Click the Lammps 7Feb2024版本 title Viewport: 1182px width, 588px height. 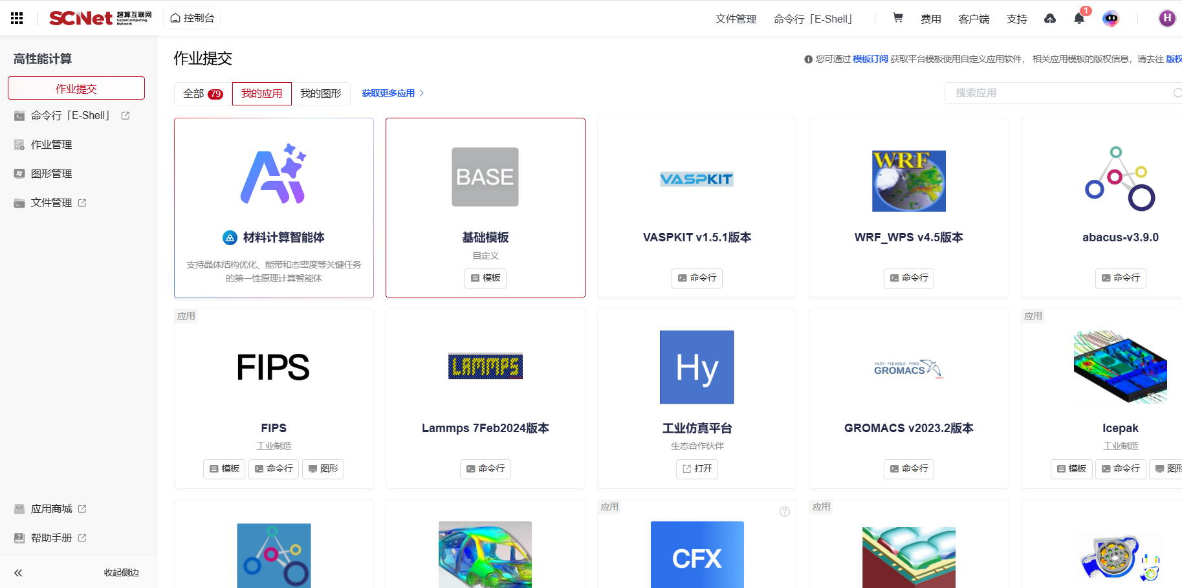pos(485,428)
